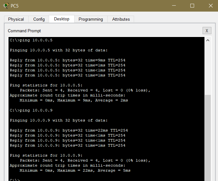This screenshot has width=218, height=181.
Task: Switch to the Physical tab
Action: tap(16, 19)
